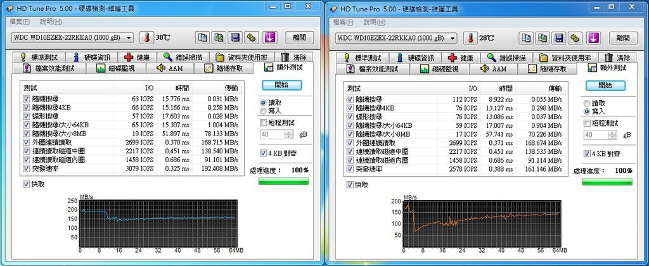Screen dimensions: 649x266
Task: Click 161.146 MB/s value in right window
Action: click(543, 169)
